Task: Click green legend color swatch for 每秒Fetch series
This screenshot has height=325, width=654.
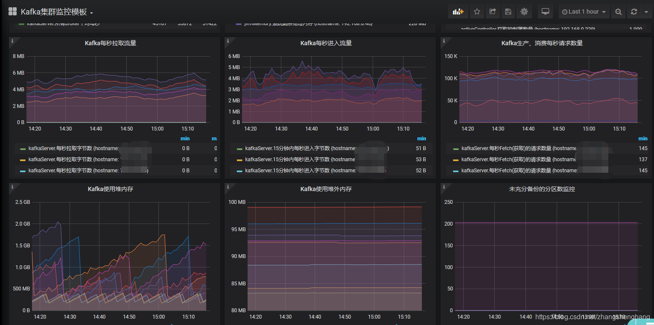Action: click(455, 149)
